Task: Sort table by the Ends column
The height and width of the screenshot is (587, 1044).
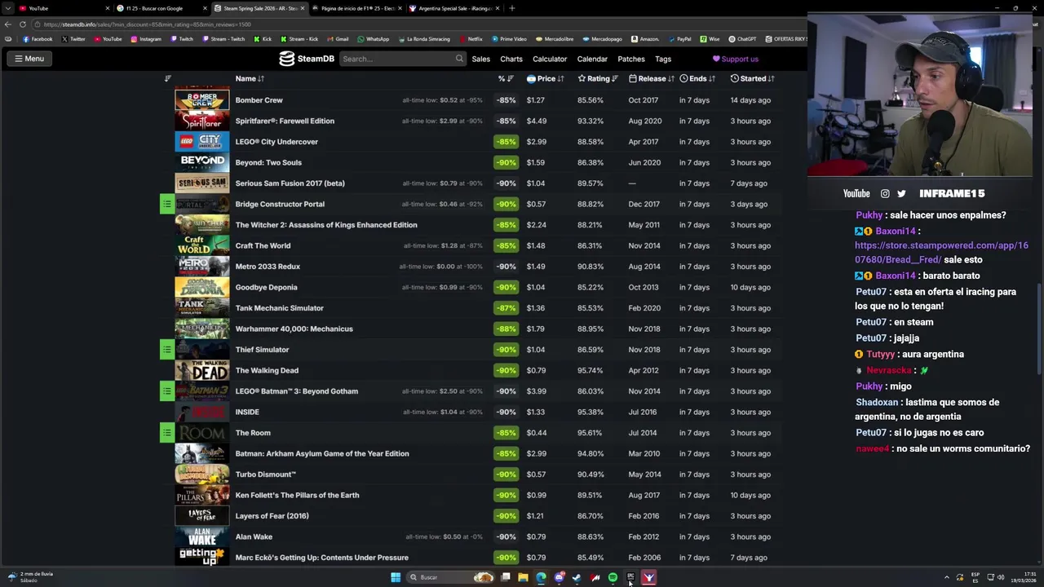Action: tap(697, 78)
